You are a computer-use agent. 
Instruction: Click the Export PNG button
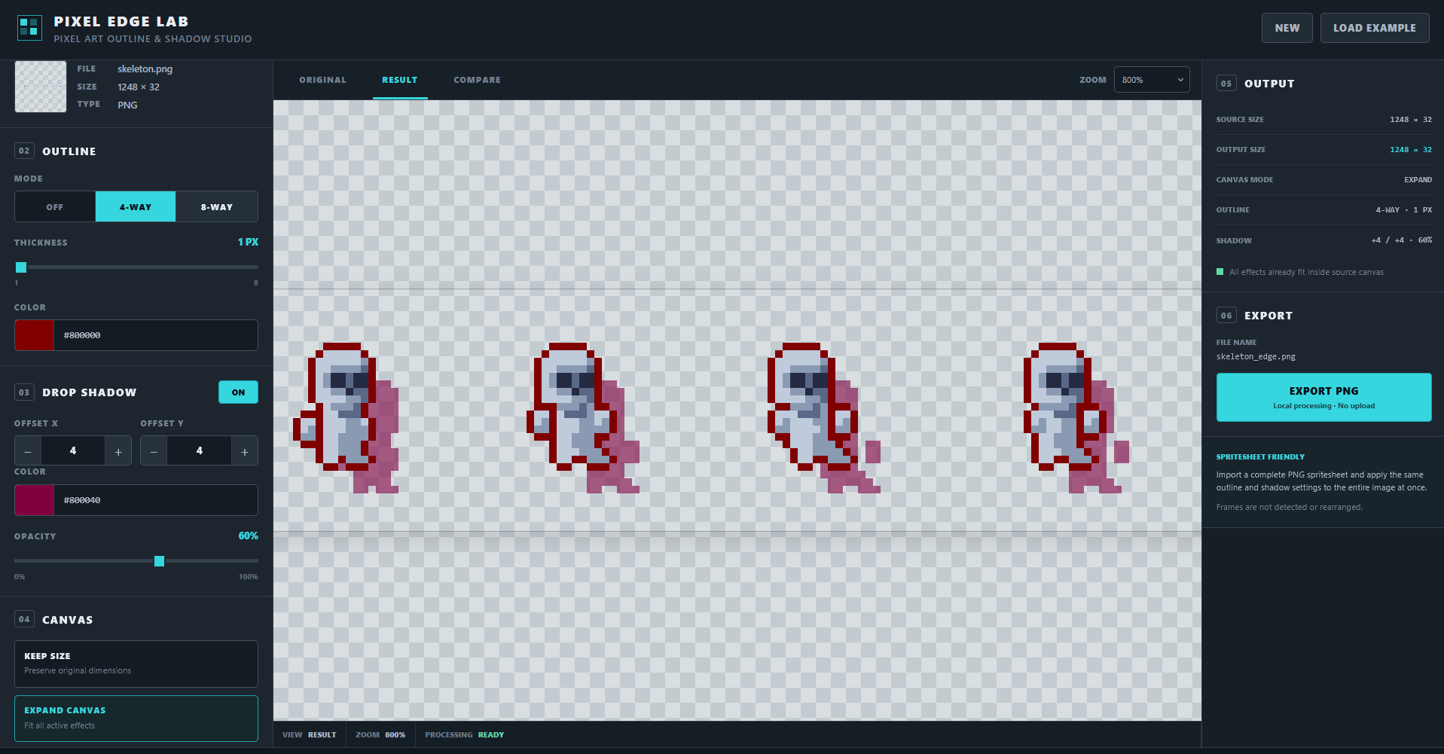[x=1323, y=397]
